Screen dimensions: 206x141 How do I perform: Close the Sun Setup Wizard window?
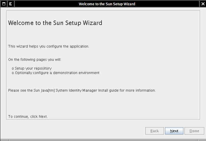203,4
